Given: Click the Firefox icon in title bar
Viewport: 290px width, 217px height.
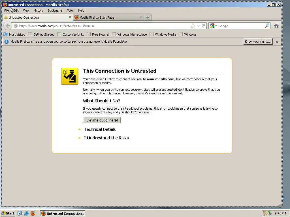Looking at the screenshot, I should (5, 5).
